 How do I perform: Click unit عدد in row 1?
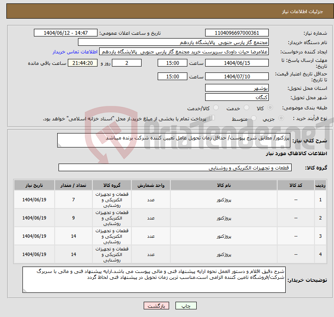[151, 200]
